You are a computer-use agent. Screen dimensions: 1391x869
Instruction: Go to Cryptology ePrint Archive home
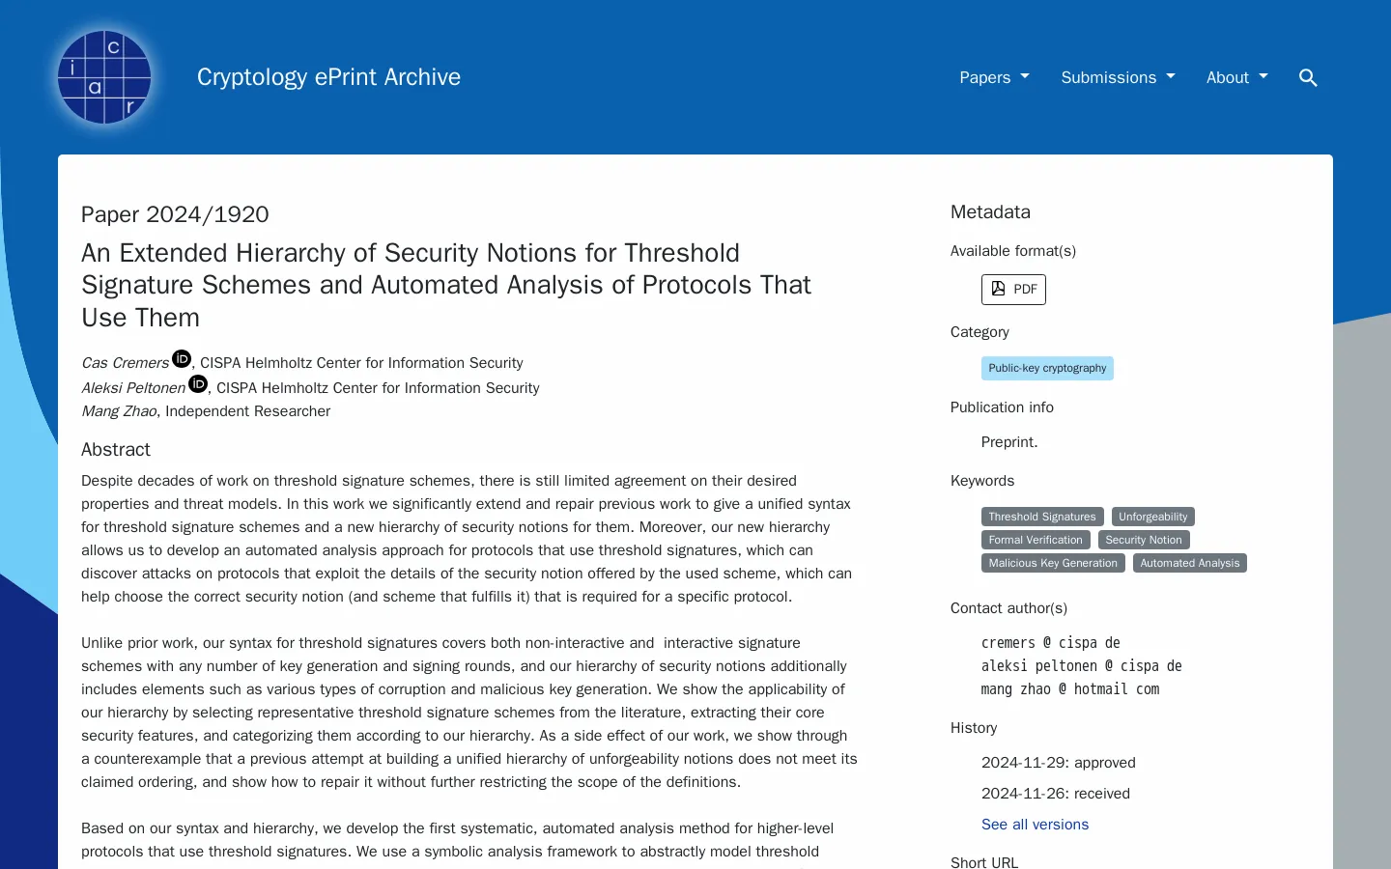tap(328, 77)
